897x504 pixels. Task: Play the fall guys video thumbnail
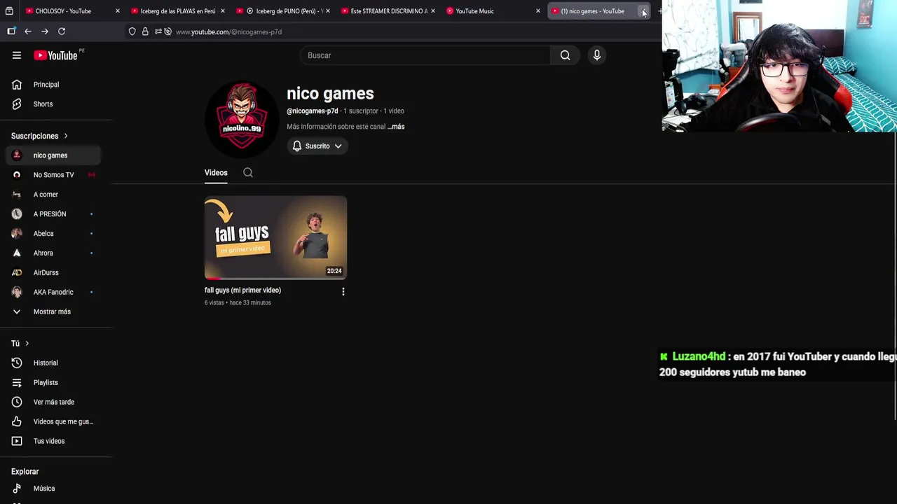tap(275, 237)
